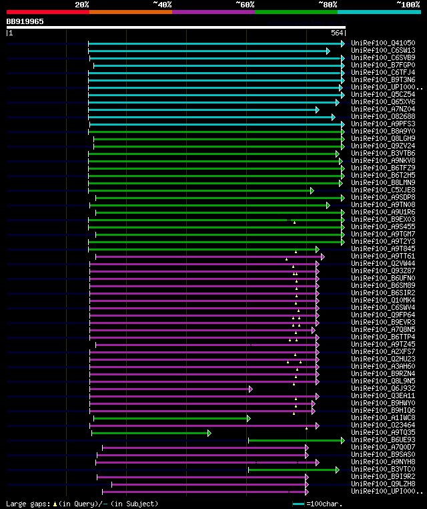Click the arrowhead ending the UniRef100_A9TN08 bar
Image resolution: width=427 pixels, height=509 pixels.
328,206
